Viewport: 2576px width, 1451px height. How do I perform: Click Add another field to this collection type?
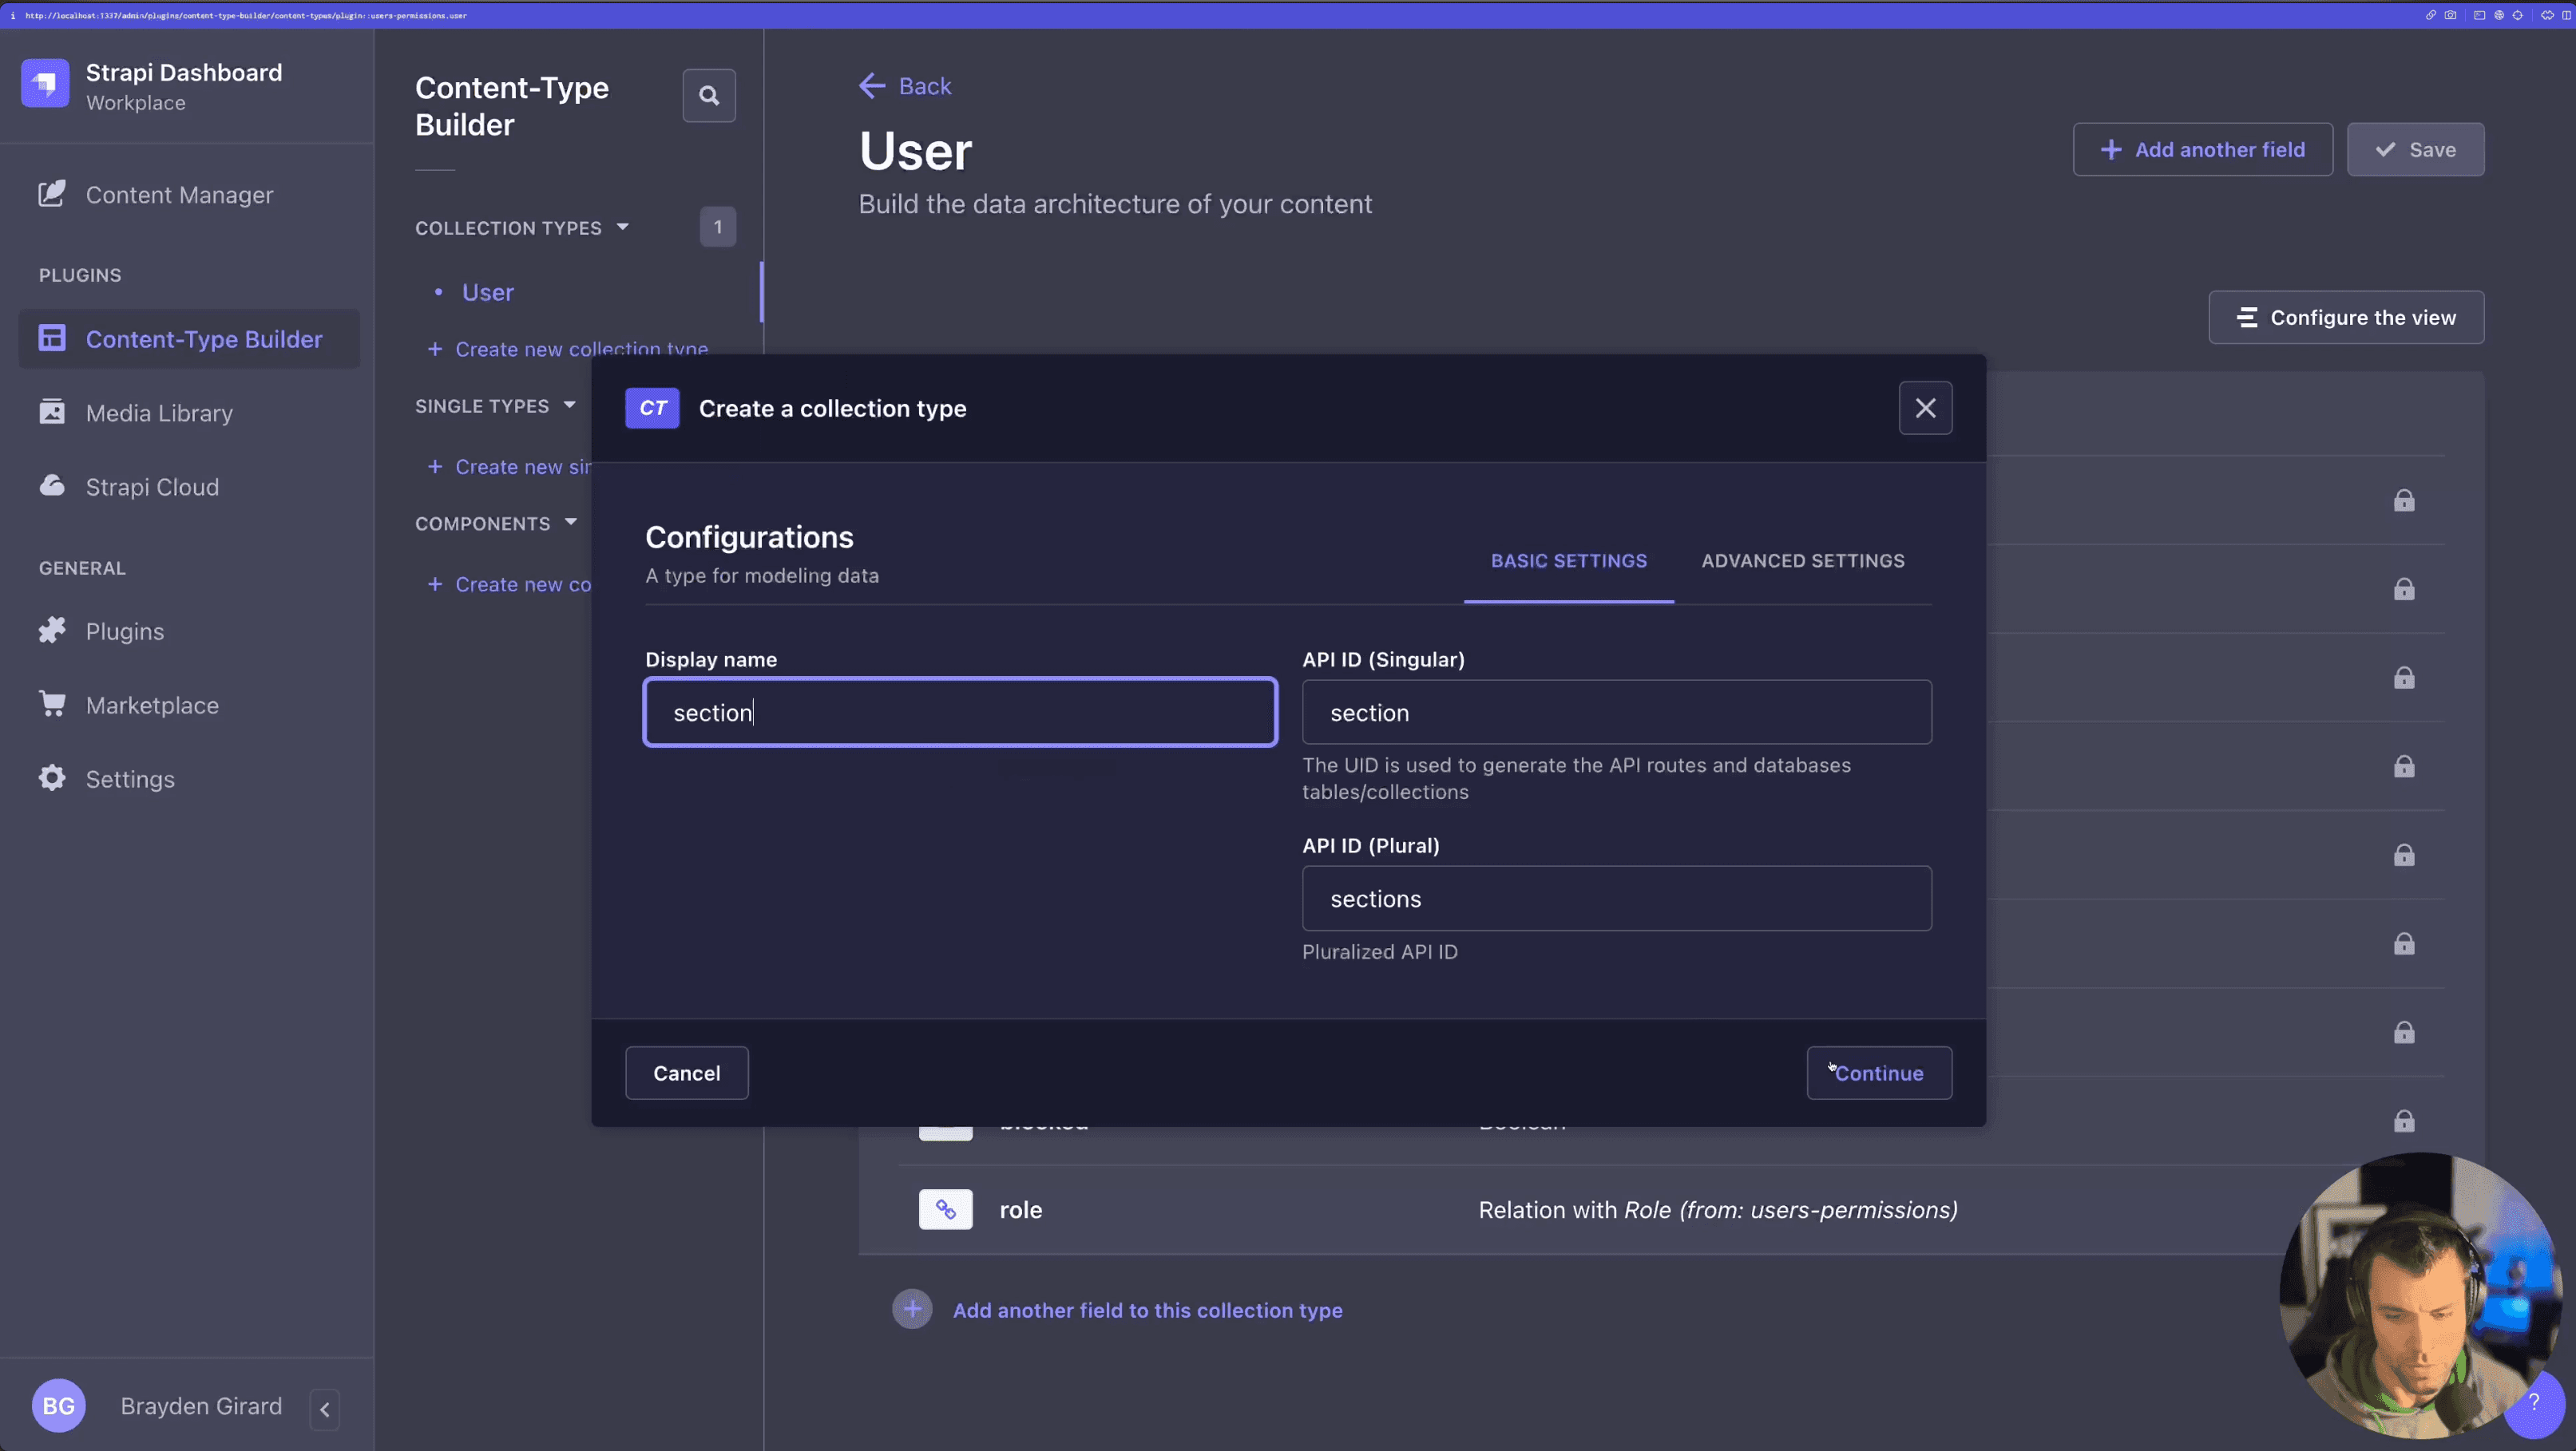[x=1147, y=1310]
